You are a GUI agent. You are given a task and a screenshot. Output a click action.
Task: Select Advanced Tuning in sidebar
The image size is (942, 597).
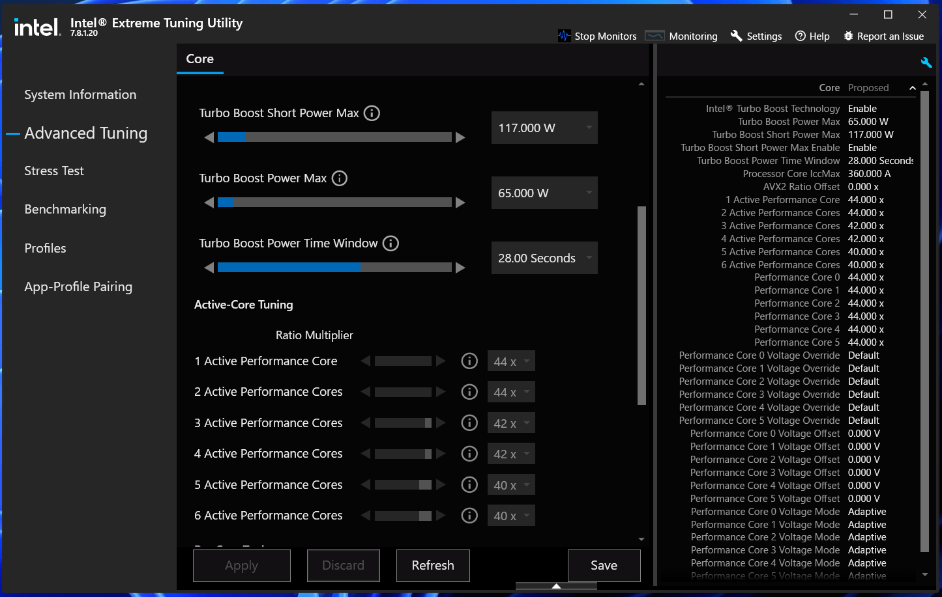[x=86, y=133]
